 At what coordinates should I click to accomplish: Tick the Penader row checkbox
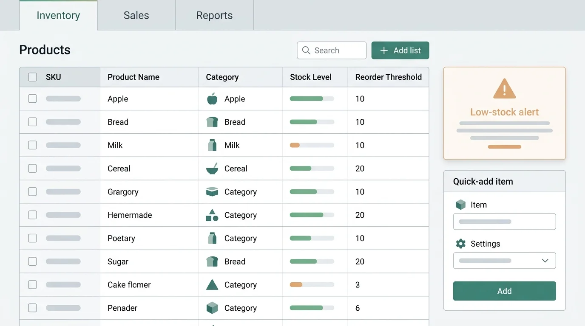click(x=32, y=308)
